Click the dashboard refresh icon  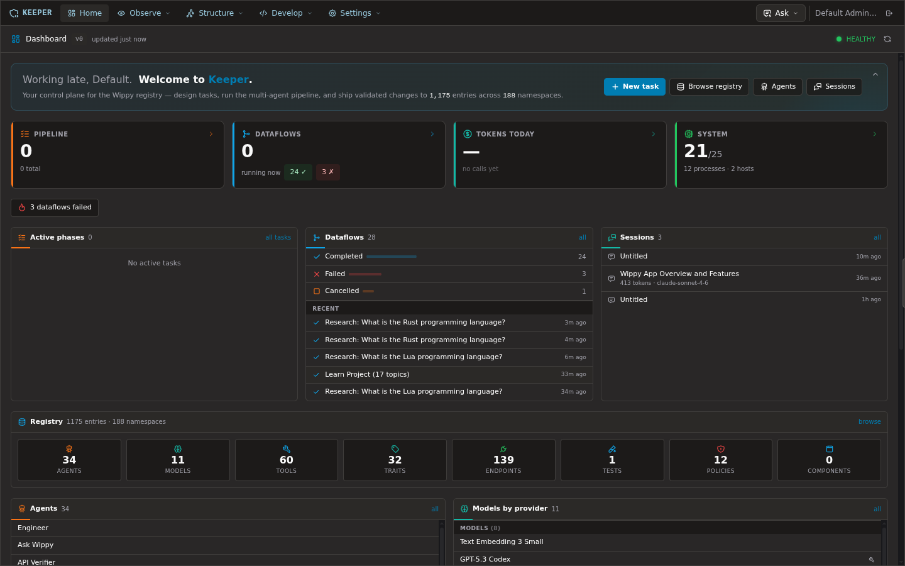point(887,39)
